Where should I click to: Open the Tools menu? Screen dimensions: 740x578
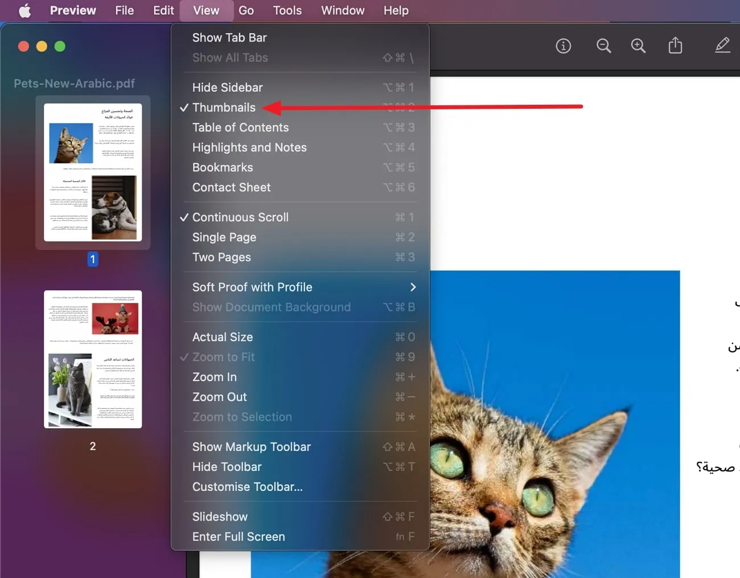(287, 10)
